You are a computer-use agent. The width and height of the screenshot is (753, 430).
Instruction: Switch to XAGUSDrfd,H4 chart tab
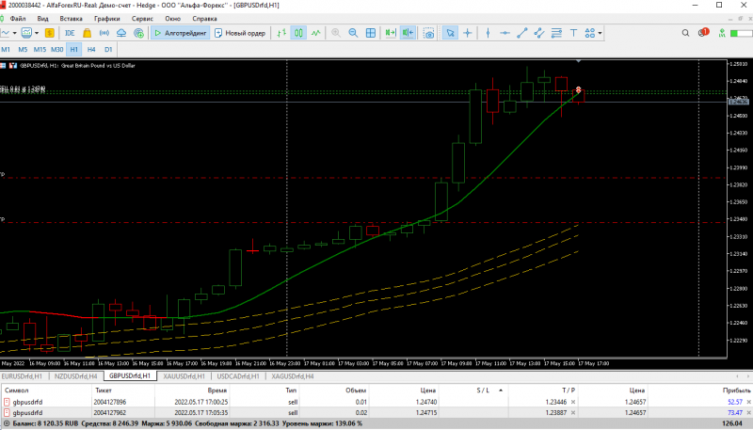point(293,376)
